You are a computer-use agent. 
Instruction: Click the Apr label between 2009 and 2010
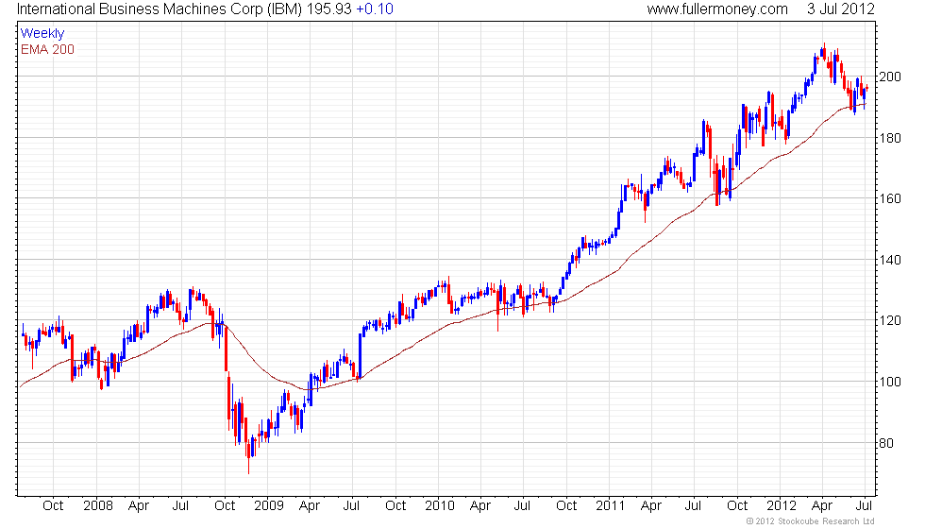(x=310, y=506)
